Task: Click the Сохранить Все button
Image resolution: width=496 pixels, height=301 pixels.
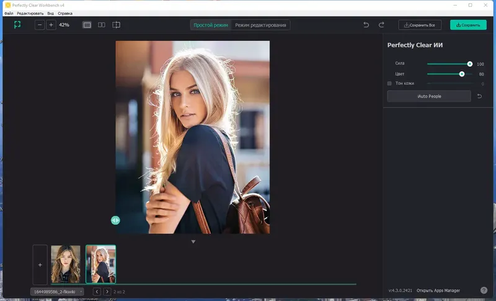Action: (x=420, y=25)
